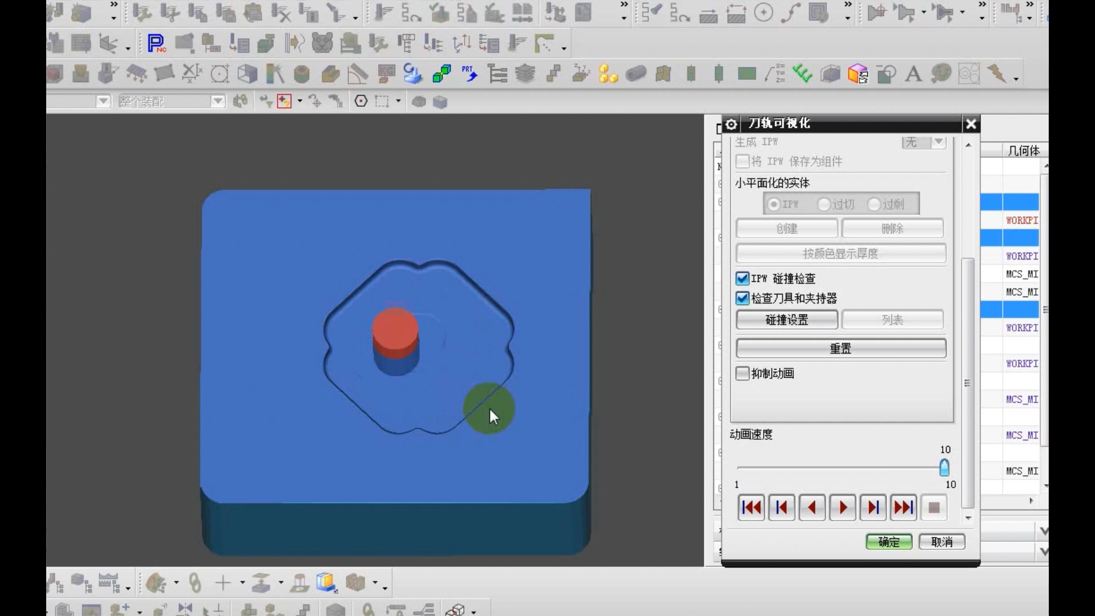Click the lightning bolt icon

[x=997, y=74]
